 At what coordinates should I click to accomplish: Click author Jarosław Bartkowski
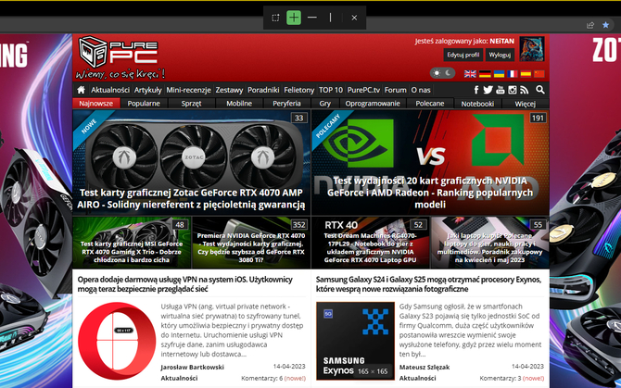point(192,367)
